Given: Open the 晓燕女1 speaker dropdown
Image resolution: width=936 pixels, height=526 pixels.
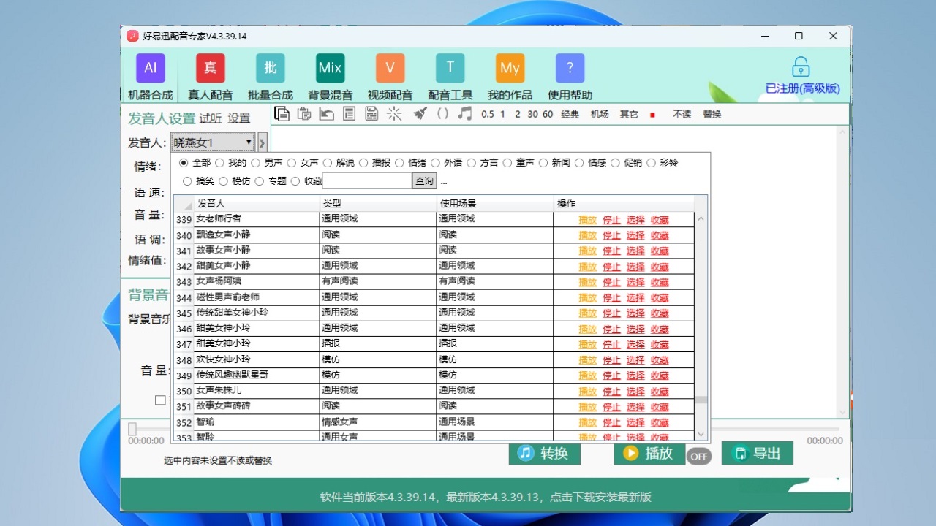Looking at the screenshot, I should (x=212, y=142).
